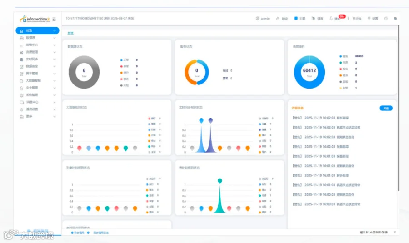Click the help question mark icon
Screen dimensions: 409x243
386,19
